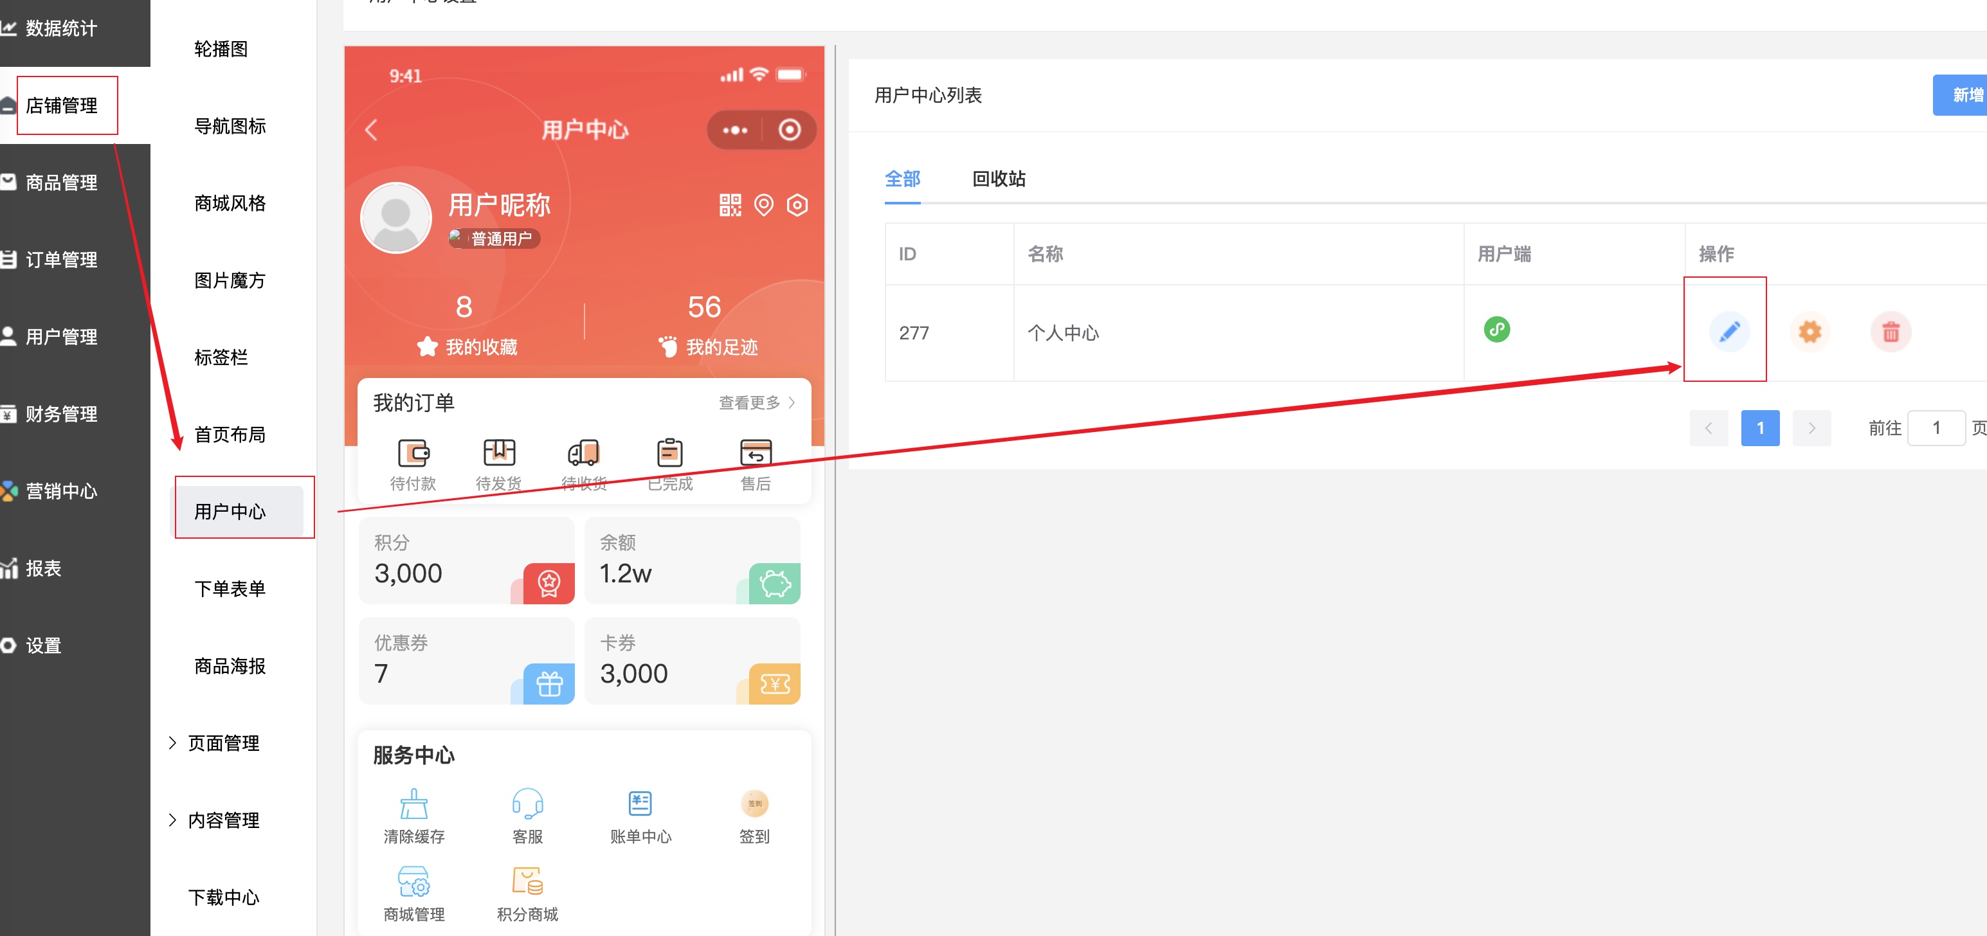Click the green 余额 piggy bank icon
Viewport: 1987px width, 936px height.
pos(774,584)
